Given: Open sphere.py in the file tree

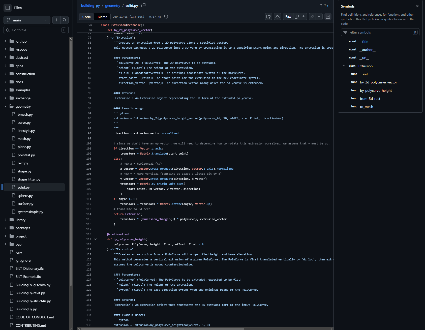Looking at the screenshot, I should [25, 196].
